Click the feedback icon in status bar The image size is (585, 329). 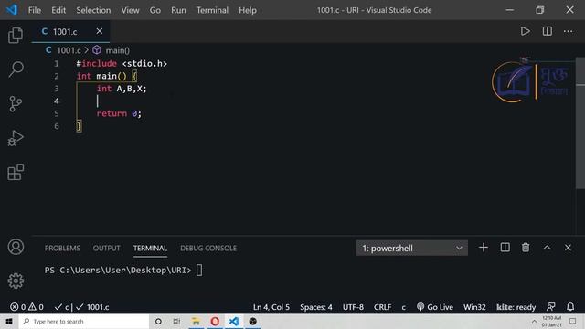550,307
